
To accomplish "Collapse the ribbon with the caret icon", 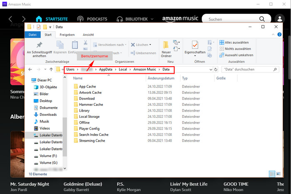I will 273,35.
